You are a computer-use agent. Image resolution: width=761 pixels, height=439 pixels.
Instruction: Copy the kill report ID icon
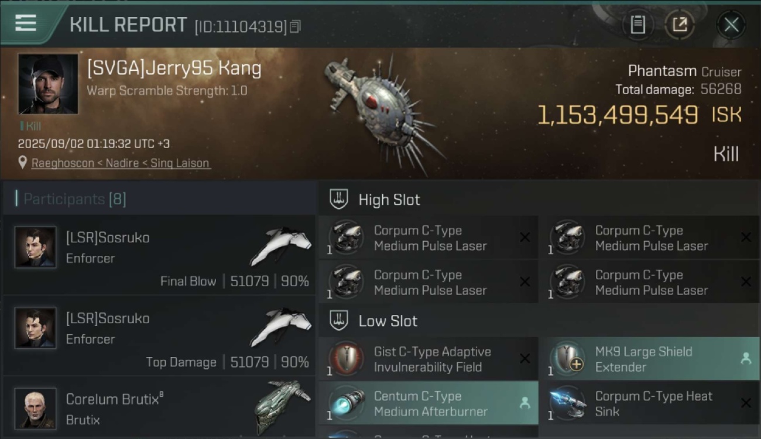tap(295, 26)
